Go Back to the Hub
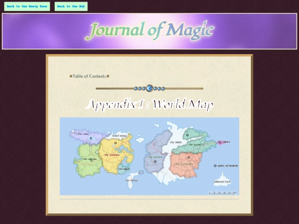 pyautogui.click(x=71, y=7)
